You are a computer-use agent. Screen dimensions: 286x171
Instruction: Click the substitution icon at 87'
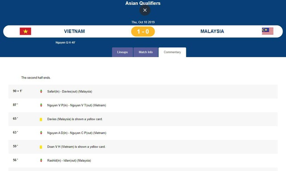pyautogui.click(x=41, y=105)
